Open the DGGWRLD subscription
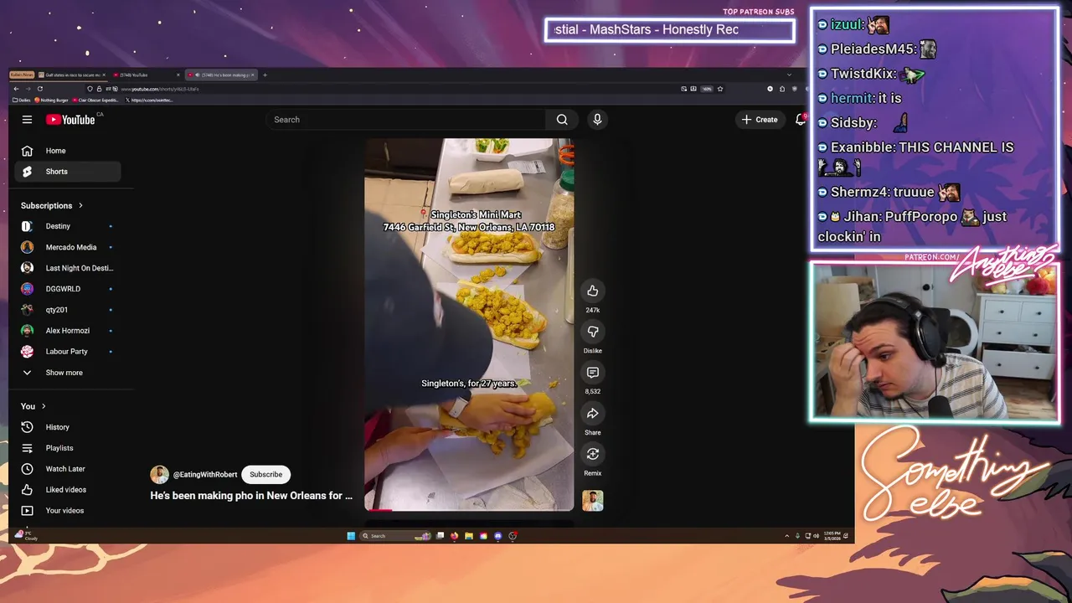Viewport: 1072px width, 603px height. 68,289
